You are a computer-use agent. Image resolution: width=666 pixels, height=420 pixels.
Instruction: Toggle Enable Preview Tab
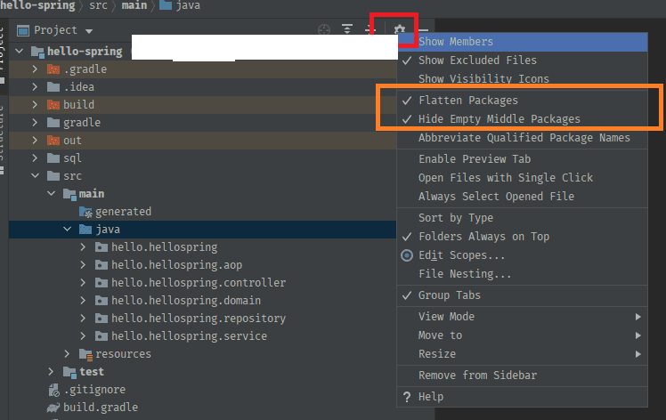523,158
